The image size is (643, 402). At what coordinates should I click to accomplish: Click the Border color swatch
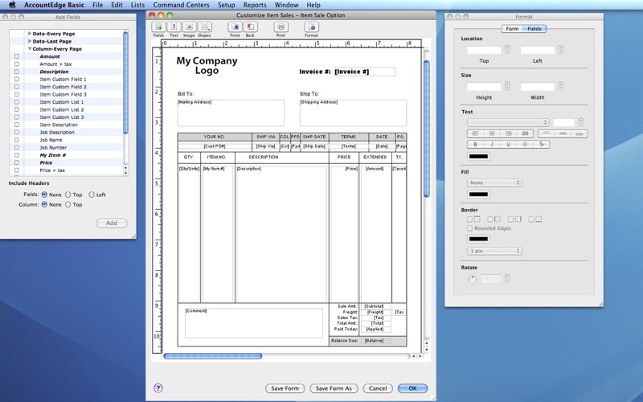478,239
